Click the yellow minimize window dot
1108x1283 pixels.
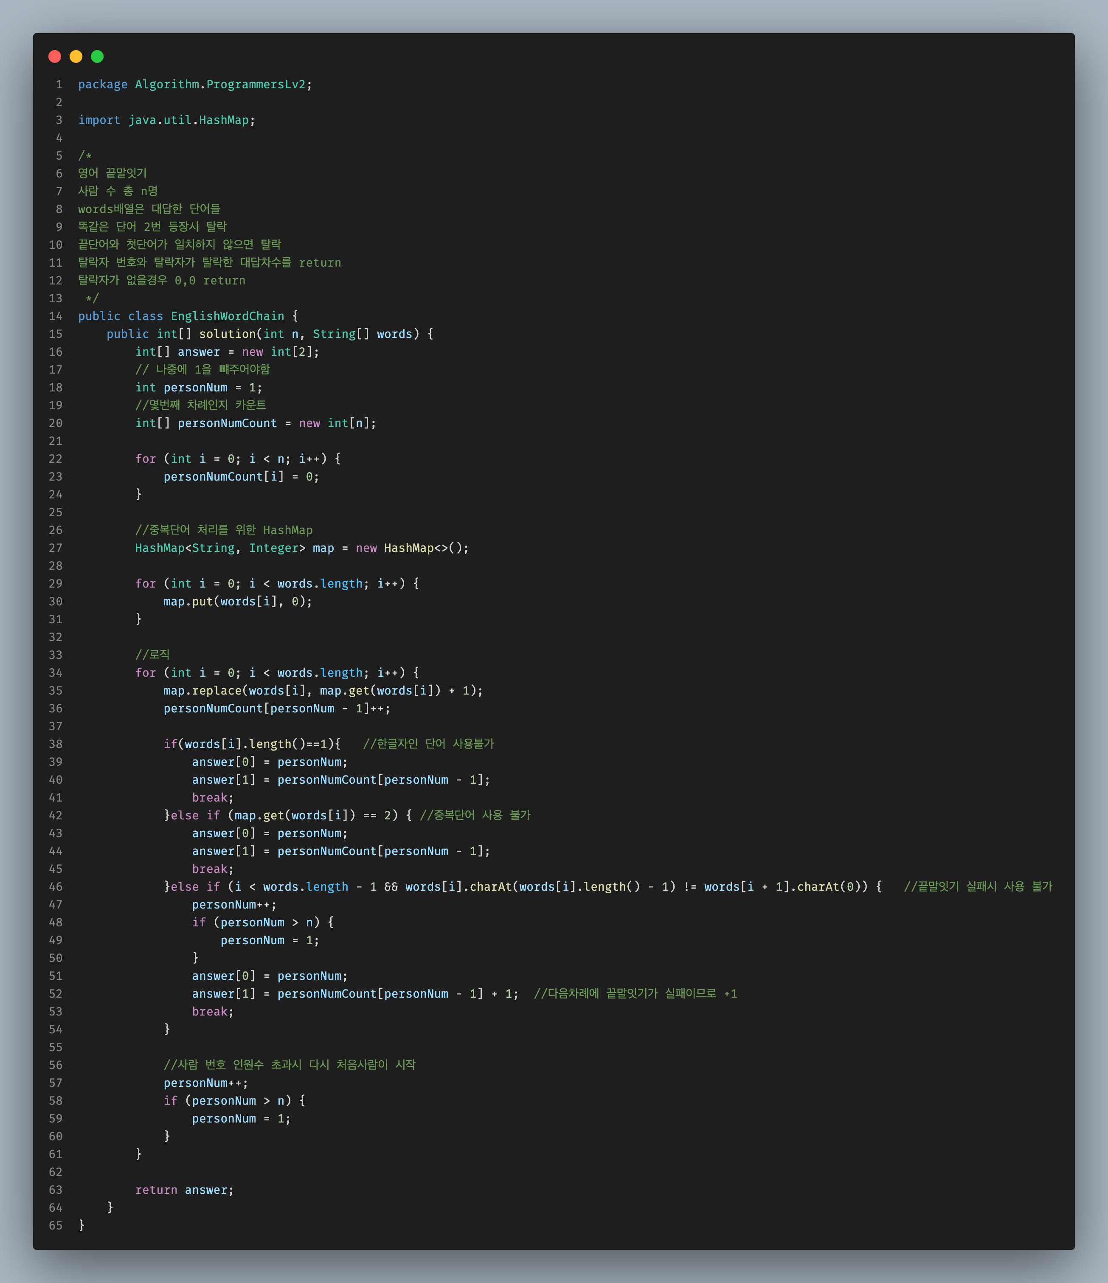click(x=76, y=56)
